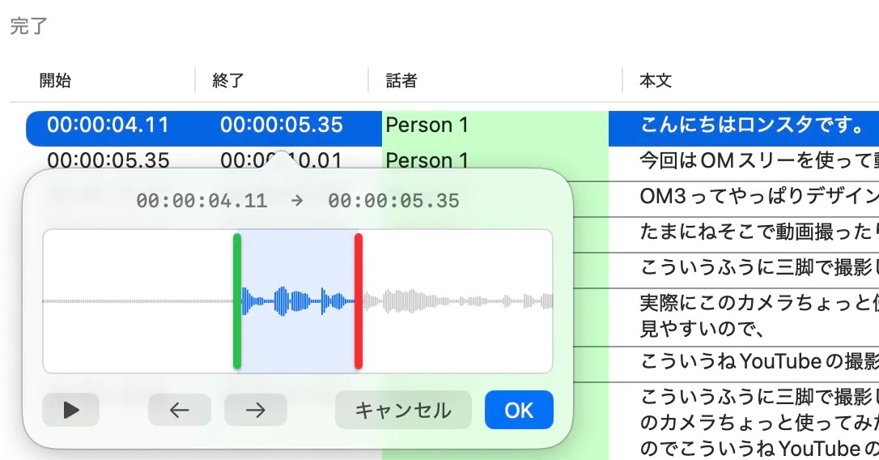Click popover start time 00:00:04.11

[x=202, y=201]
